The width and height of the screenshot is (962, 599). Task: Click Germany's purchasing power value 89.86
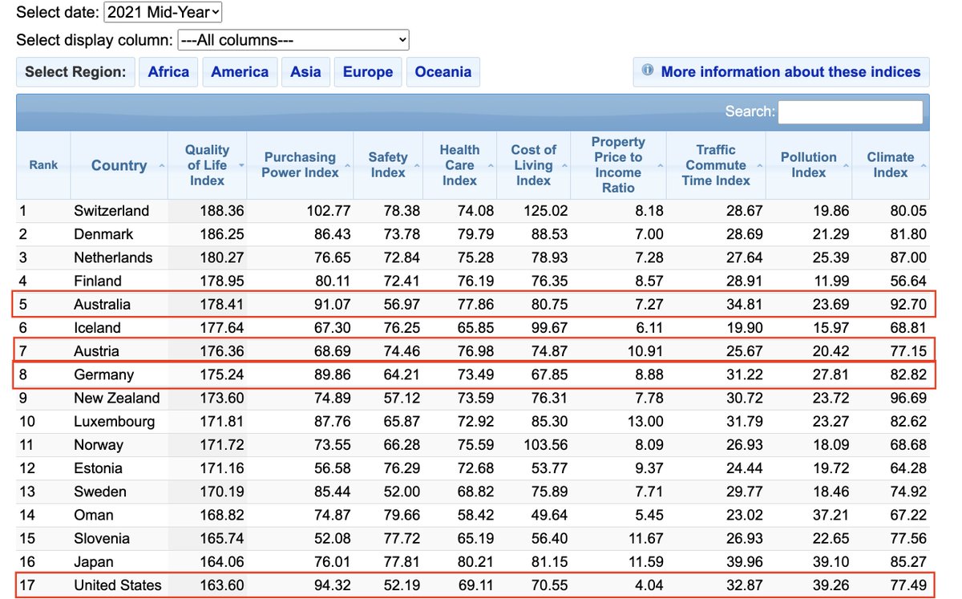click(331, 374)
